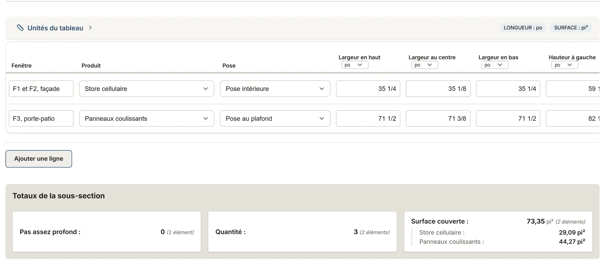Click the F3 row Largeur en bas field
Image resolution: width=605 pixels, height=264 pixels.
point(508,119)
